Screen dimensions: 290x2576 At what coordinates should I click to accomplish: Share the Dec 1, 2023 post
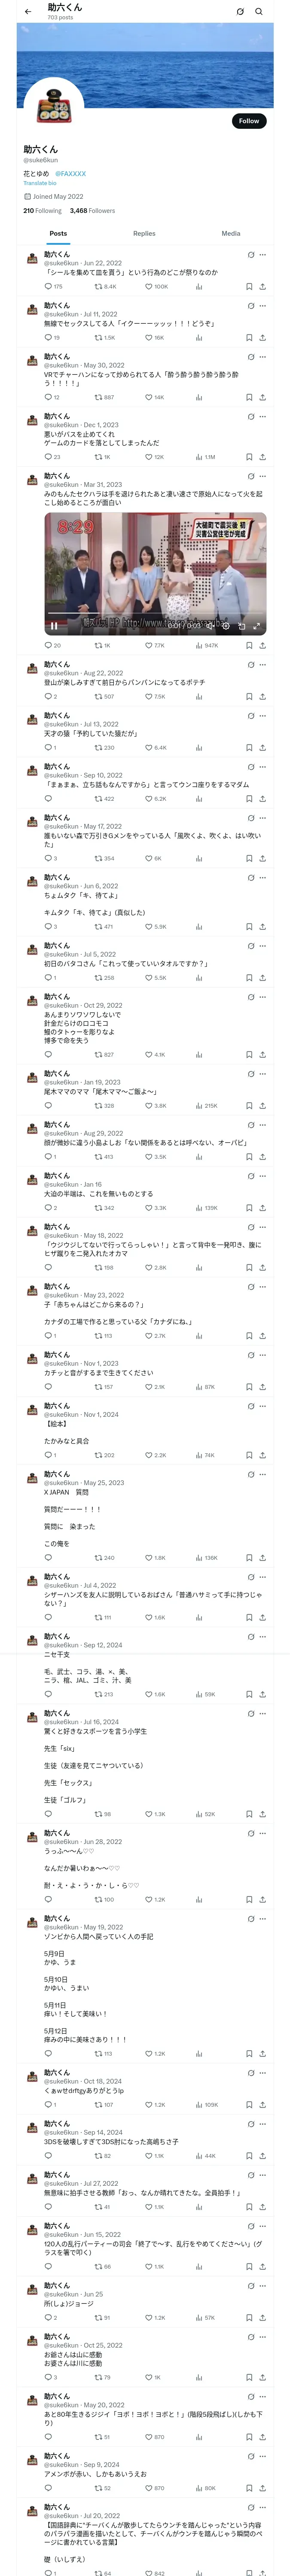click(x=262, y=457)
